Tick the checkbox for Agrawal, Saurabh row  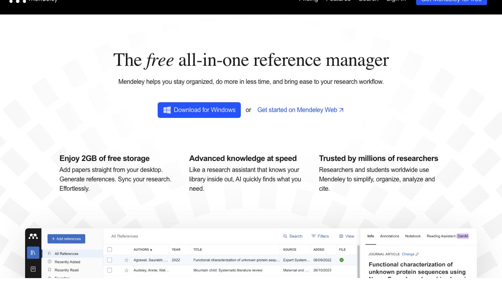(109, 260)
